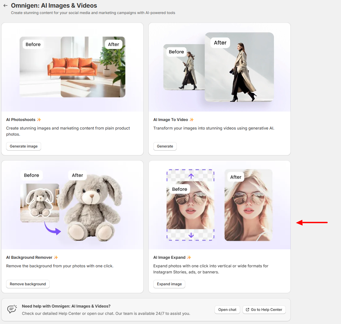Click 'Need help with Omnigen' heading text
The height and width of the screenshot is (324, 341).
point(66,306)
